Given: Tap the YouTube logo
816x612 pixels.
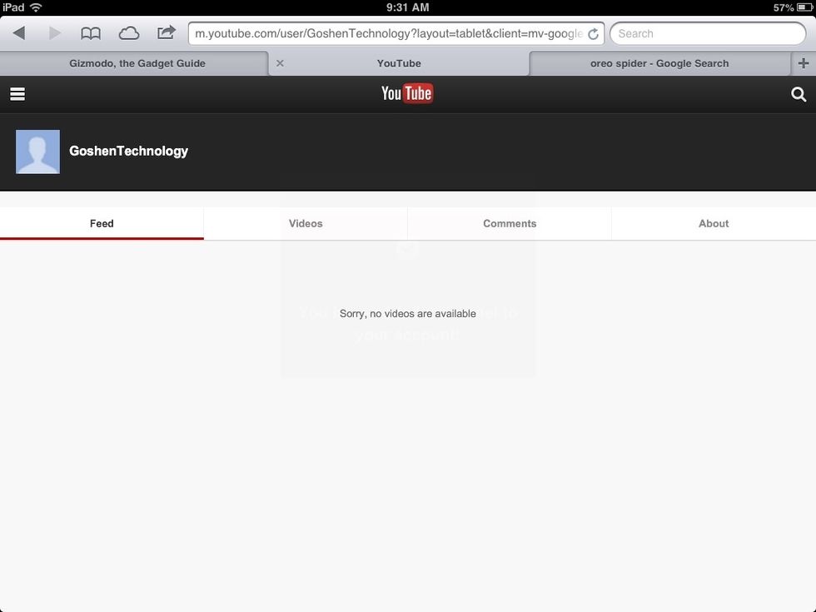Looking at the screenshot, I should pyautogui.click(x=407, y=93).
